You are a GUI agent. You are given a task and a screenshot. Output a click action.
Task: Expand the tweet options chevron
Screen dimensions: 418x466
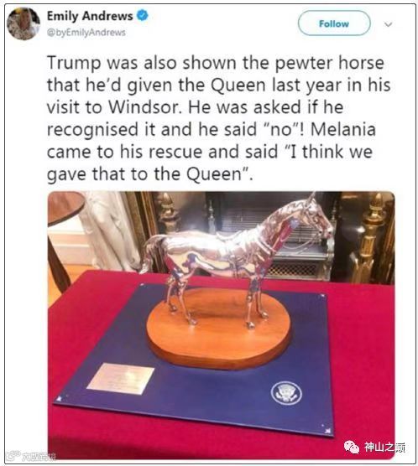[x=389, y=24]
